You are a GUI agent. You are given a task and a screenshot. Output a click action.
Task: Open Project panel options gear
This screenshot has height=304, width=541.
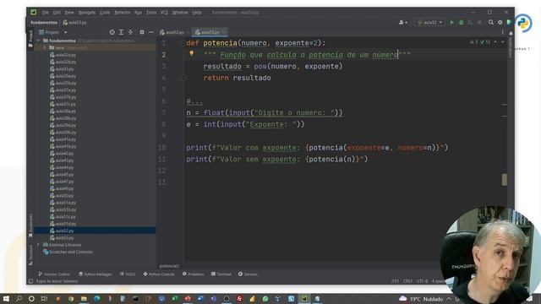tap(142, 32)
